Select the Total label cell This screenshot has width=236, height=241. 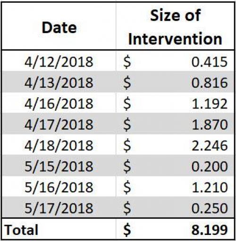pyautogui.click(x=59, y=229)
